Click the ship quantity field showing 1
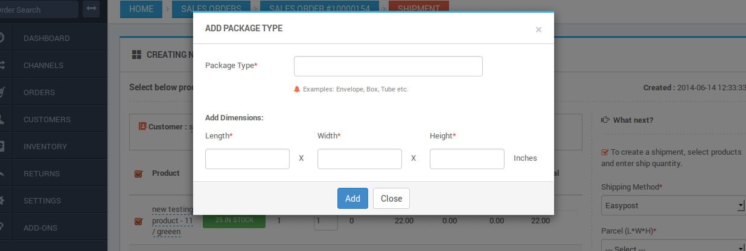Viewport: 746px width, 251px height. pyautogui.click(x=325, y=221)
